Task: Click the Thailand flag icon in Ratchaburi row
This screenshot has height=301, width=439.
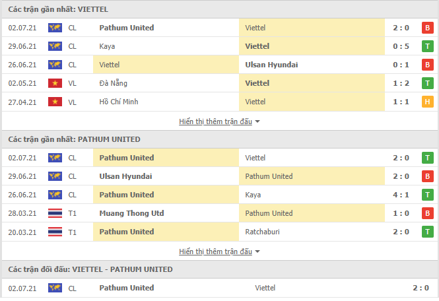Action: pyautogui.click(x=55, y=232)
